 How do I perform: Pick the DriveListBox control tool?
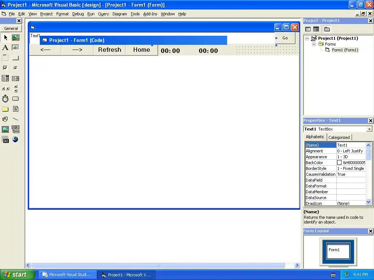click(15, 98)
